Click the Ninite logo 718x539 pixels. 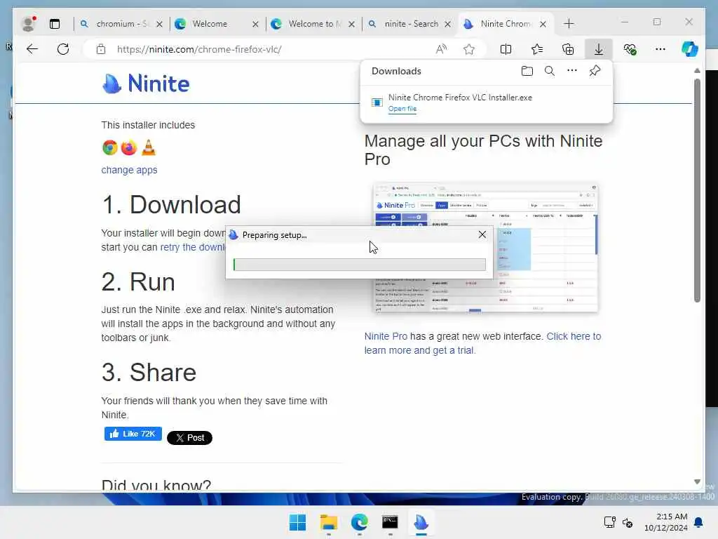click(146, 84)
